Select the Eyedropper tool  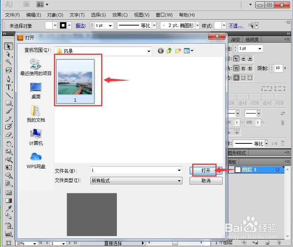pos(9,208)
